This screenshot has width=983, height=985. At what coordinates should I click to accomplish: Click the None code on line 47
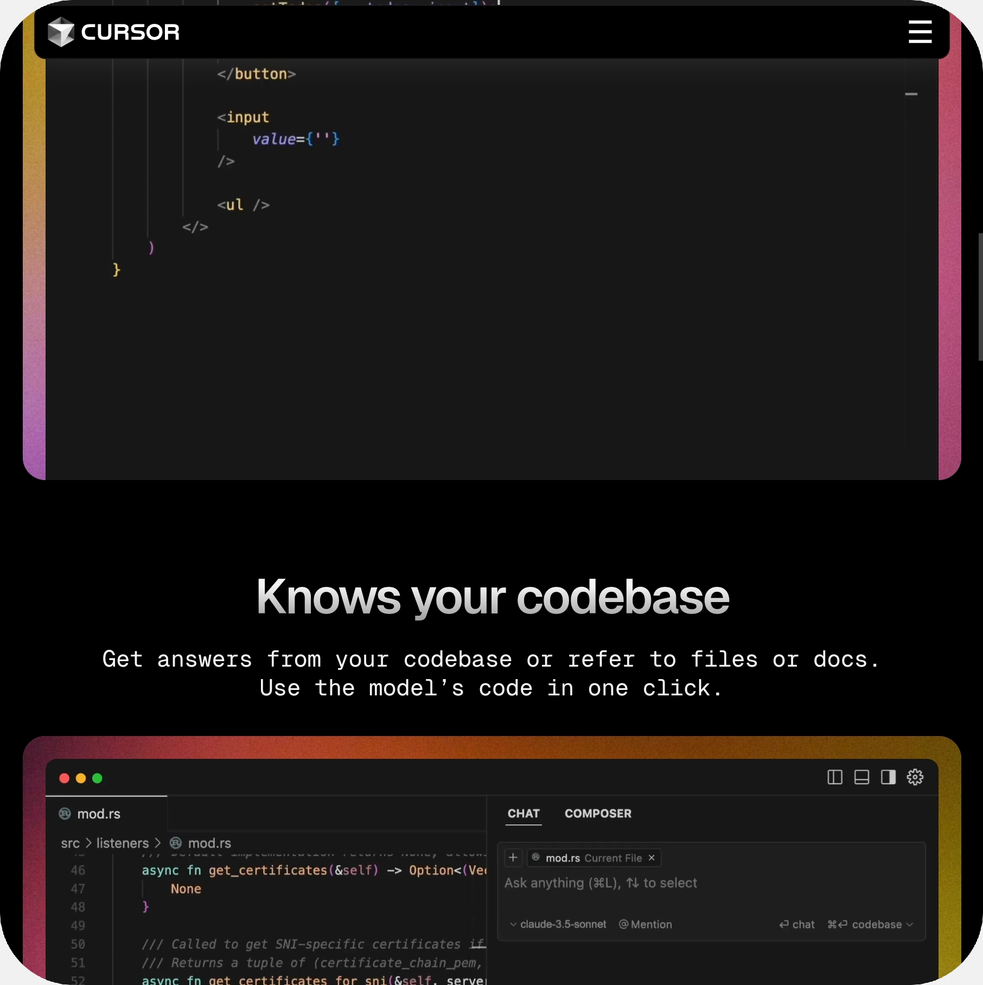pyautogui.click(x=186, y=889)
